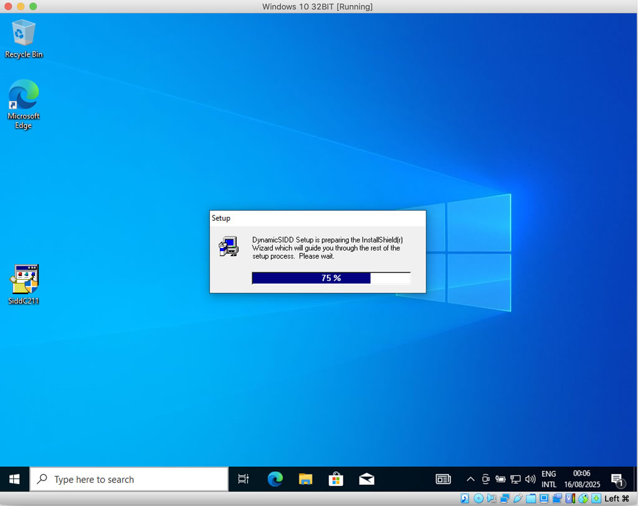
Task: Click the VirtualBox audio indicator
Action: [x=492, y=499]
